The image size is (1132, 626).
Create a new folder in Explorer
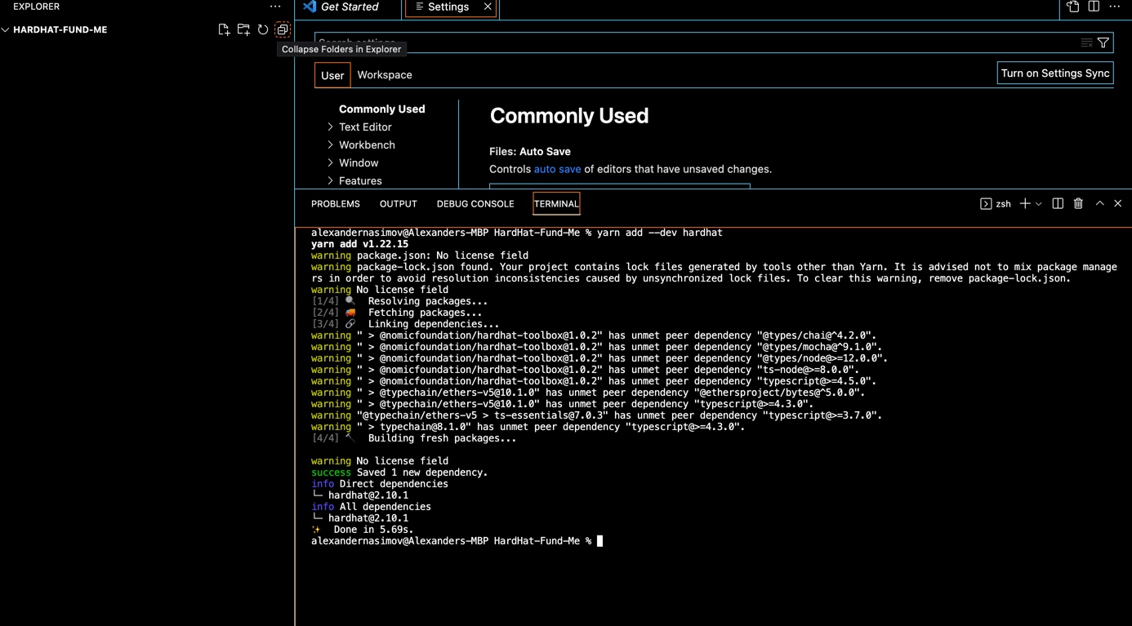[x=243, y=29]
